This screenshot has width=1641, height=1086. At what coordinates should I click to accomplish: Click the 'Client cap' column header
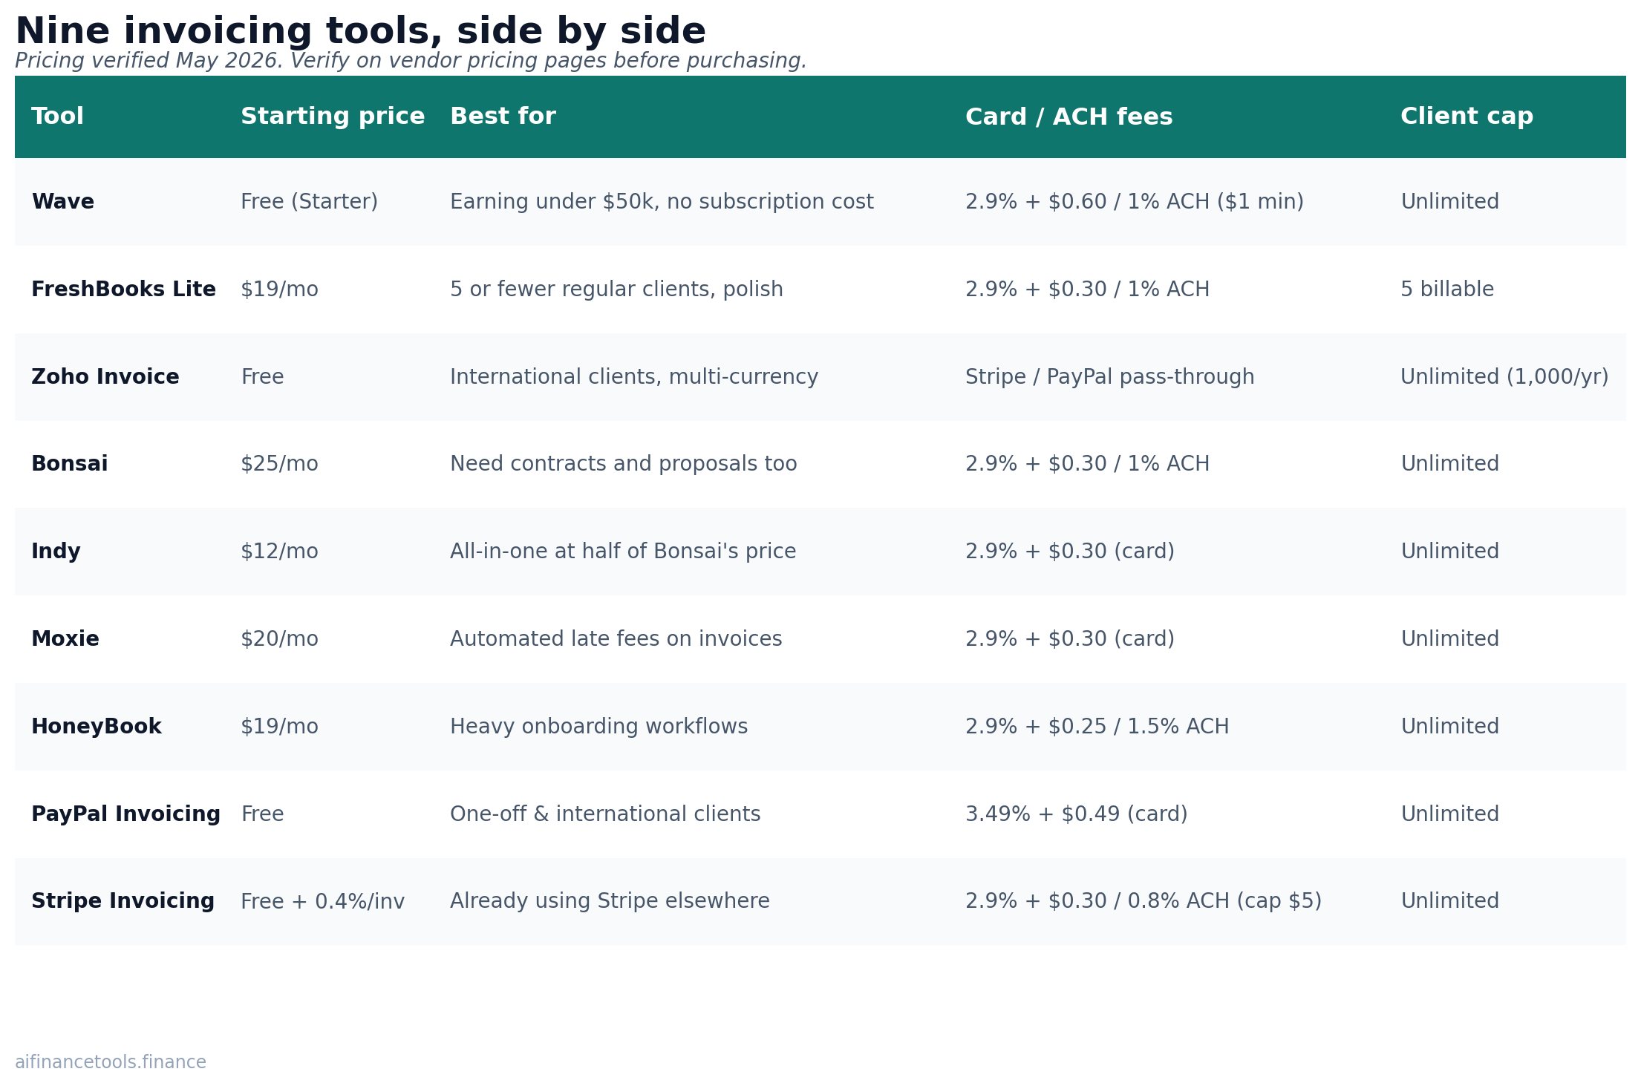[1467, 117]
